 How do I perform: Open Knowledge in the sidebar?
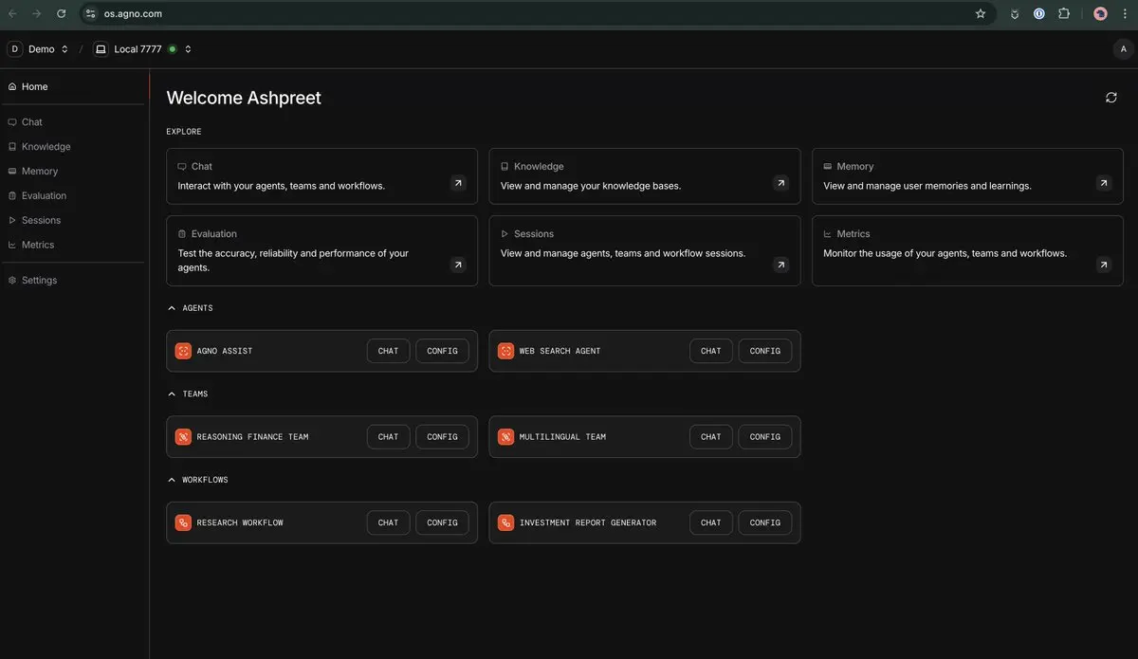pyautogui.click(x=74, y=147)
